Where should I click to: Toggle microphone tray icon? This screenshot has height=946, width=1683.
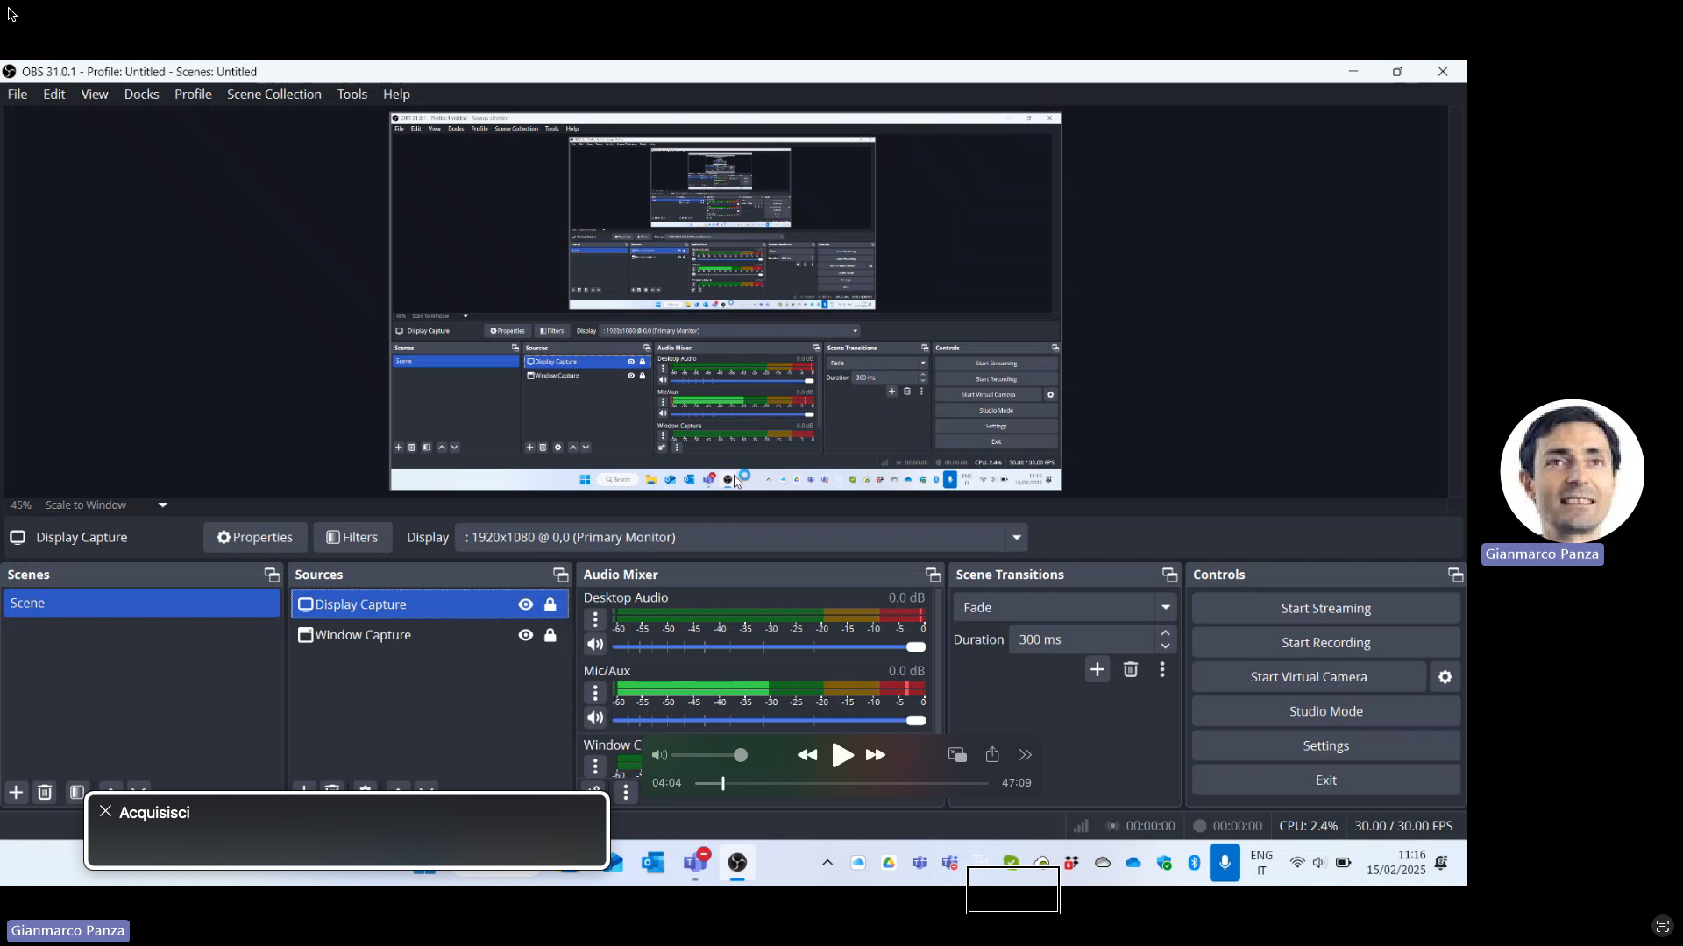pos(1225,863)
